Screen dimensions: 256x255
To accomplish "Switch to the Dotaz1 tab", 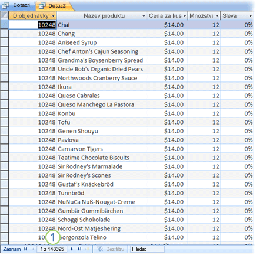I will pos(18,5).
